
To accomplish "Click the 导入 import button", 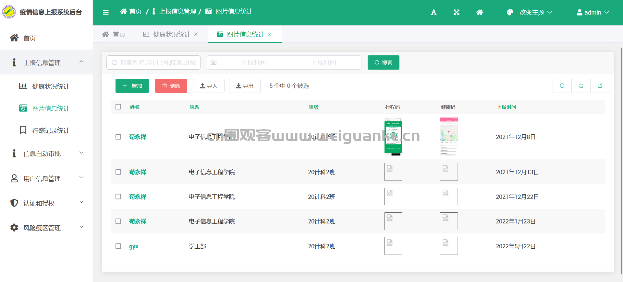I will [x=209, y=86].
